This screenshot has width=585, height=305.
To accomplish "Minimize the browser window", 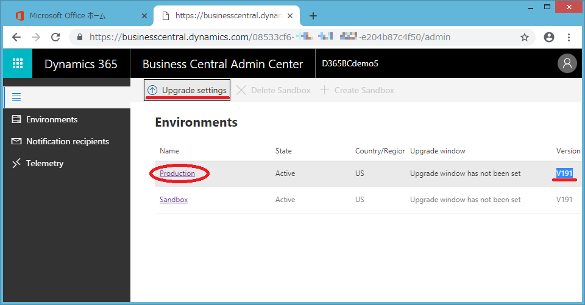I will coord(530,7).
